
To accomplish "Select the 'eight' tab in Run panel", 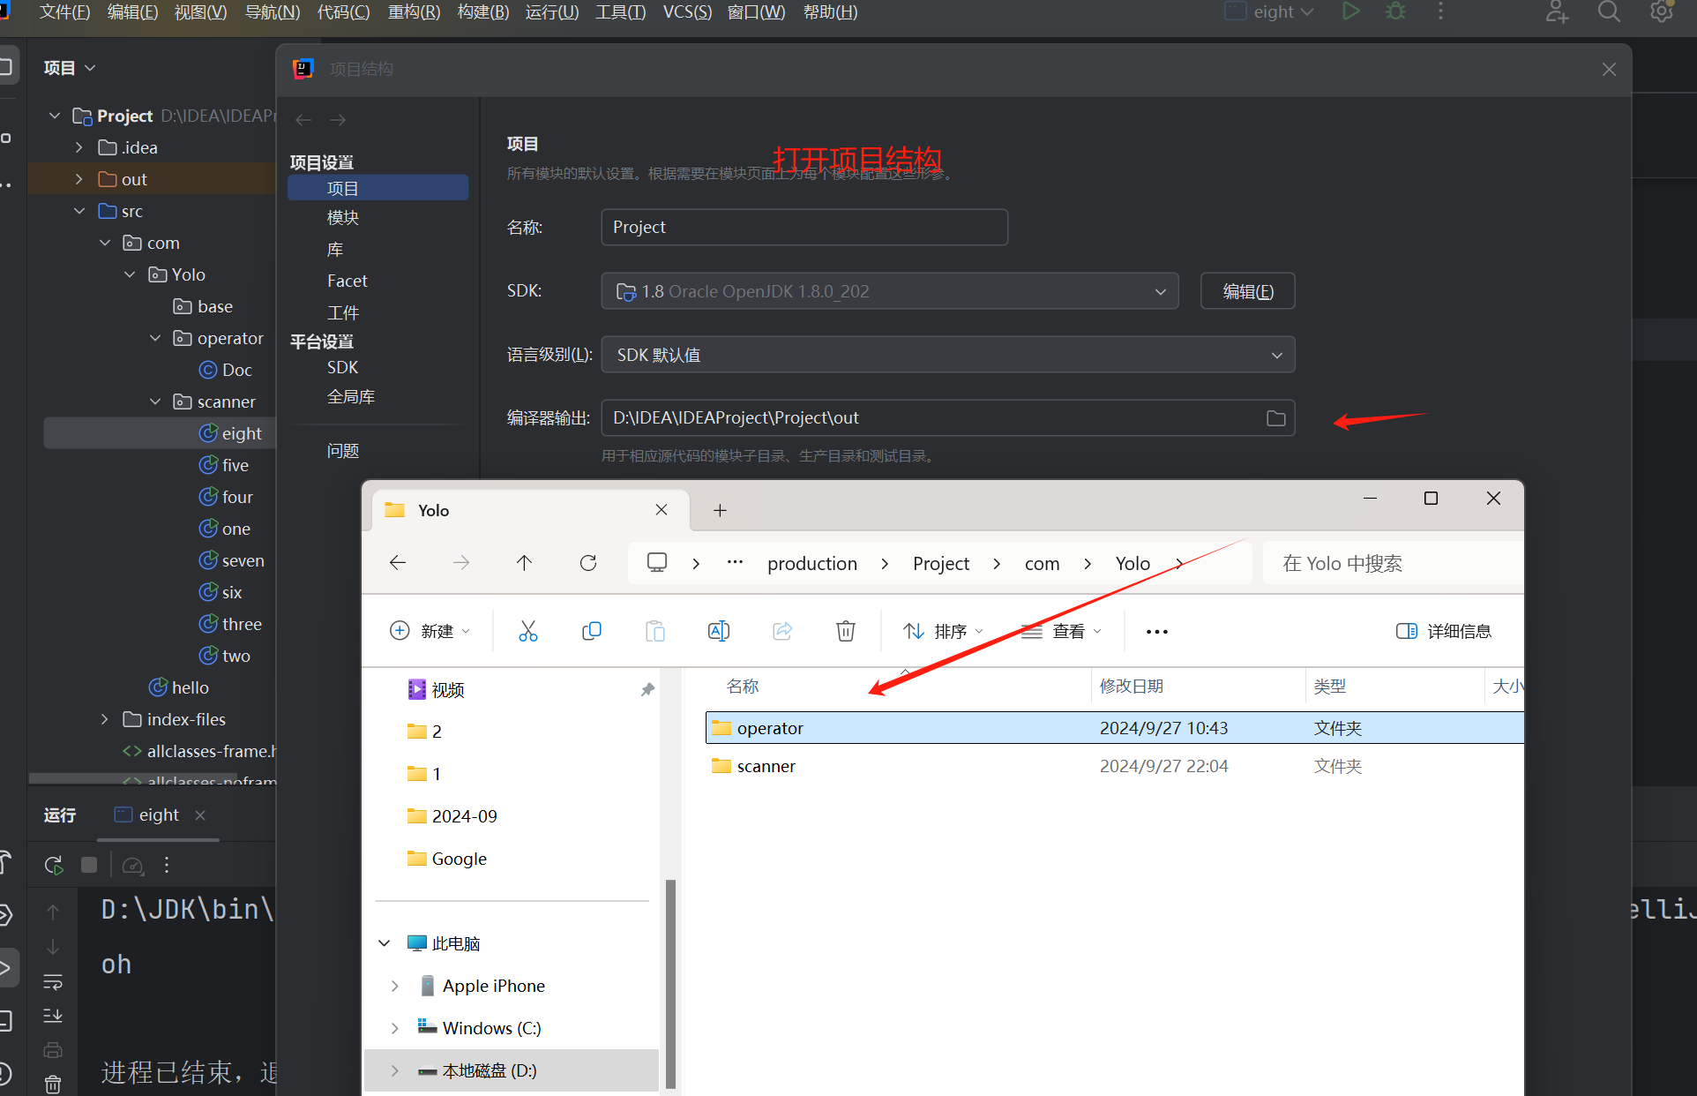I will click(159, 814).
